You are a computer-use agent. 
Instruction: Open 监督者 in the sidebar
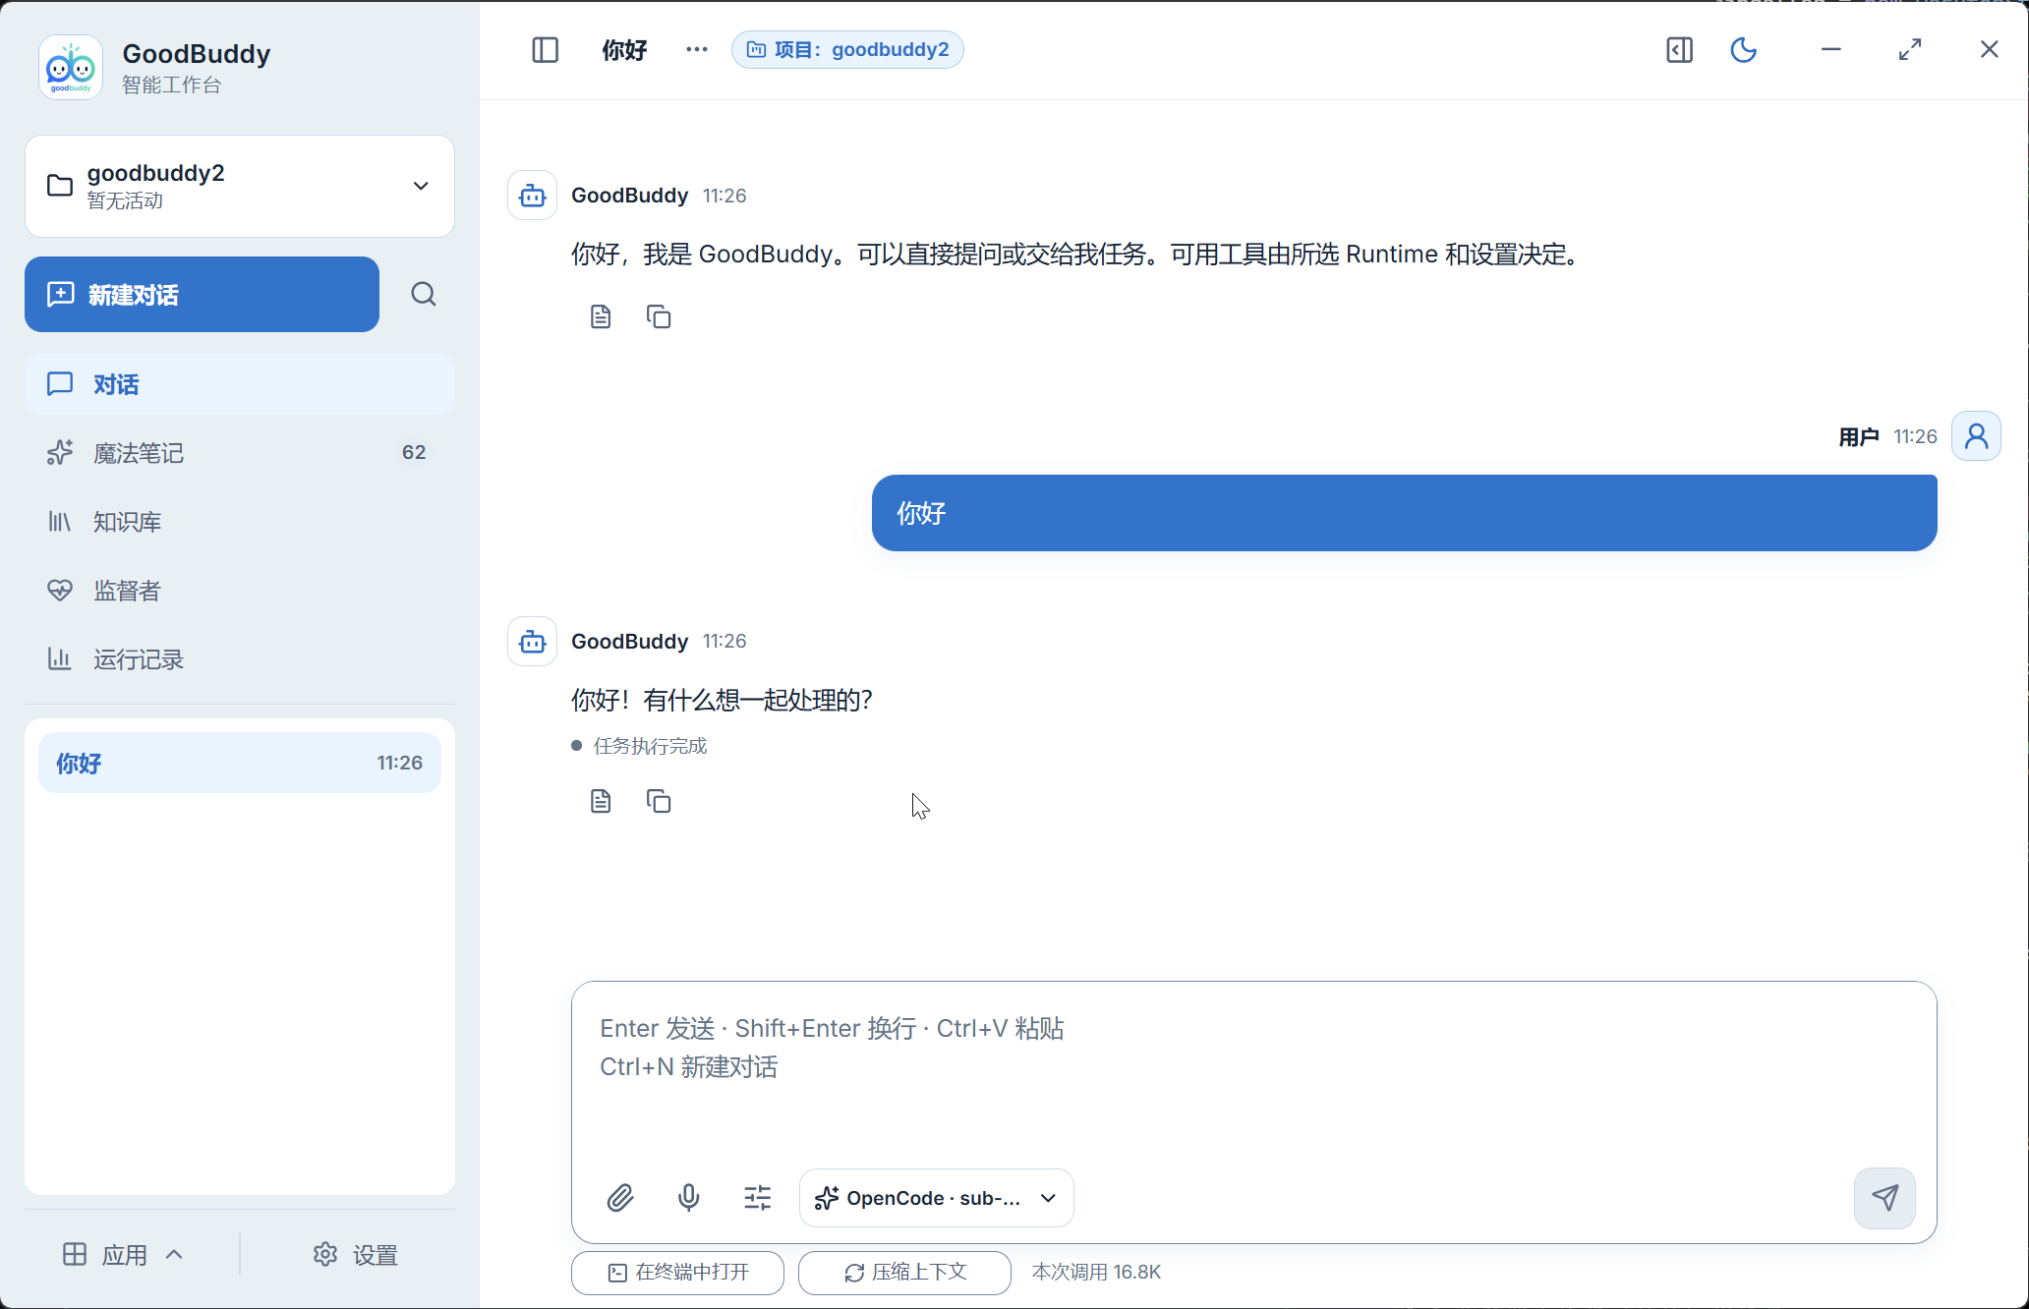[240, 591]
